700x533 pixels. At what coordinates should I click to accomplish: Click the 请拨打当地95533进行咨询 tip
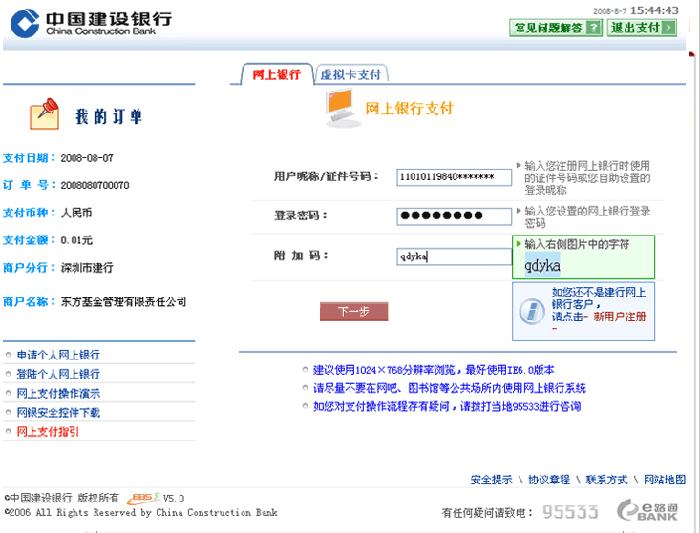[520, 406]
